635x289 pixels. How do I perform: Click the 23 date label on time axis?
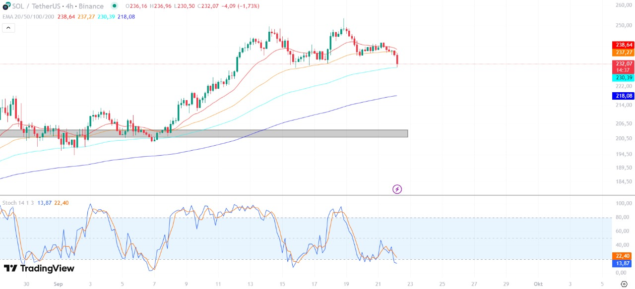pos(410,284)
